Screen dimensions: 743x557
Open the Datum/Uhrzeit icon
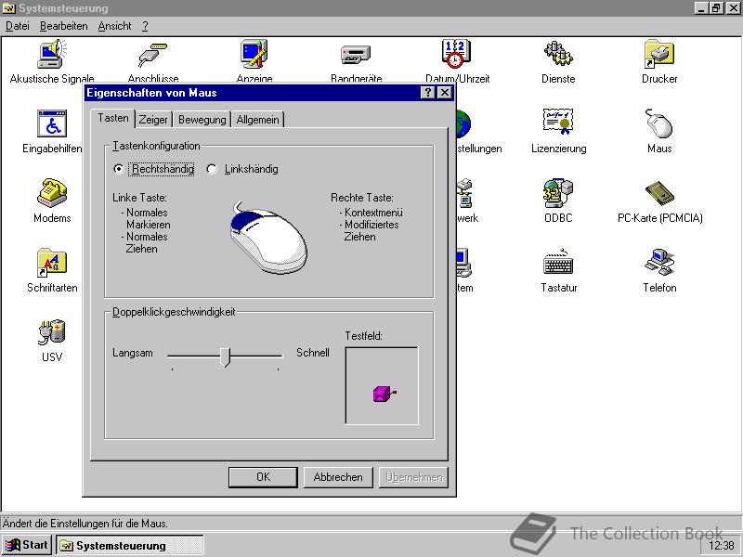point(456,54)
